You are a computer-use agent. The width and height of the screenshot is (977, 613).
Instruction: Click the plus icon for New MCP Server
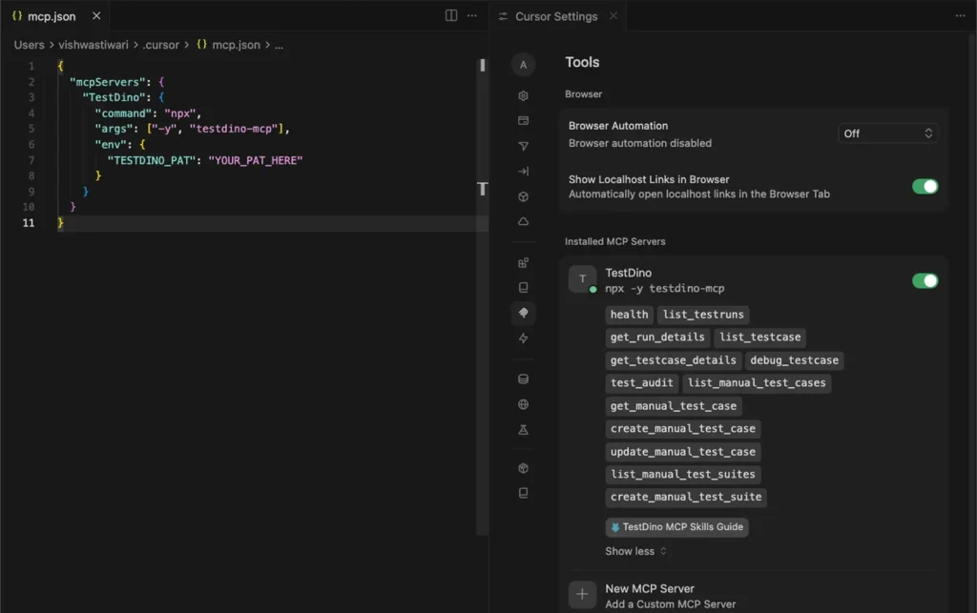(x=582, y=594)
